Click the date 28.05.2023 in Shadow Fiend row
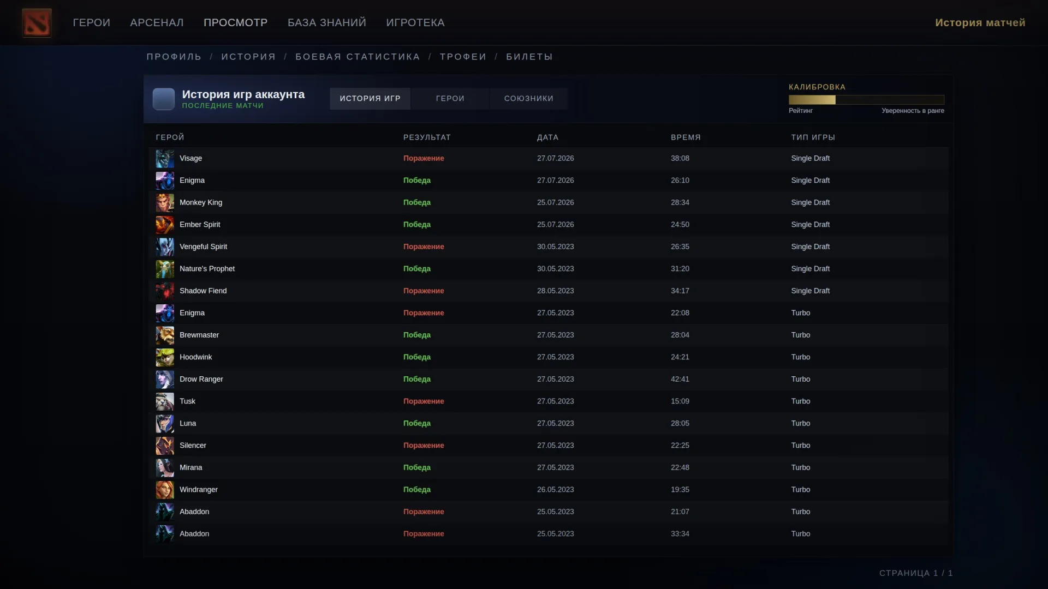The image size is (1048, 589). point(556,291)
